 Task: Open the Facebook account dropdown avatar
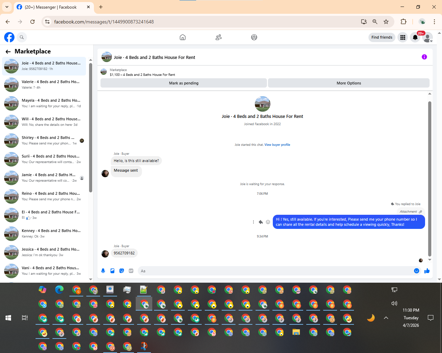click(x=427, y=37)
